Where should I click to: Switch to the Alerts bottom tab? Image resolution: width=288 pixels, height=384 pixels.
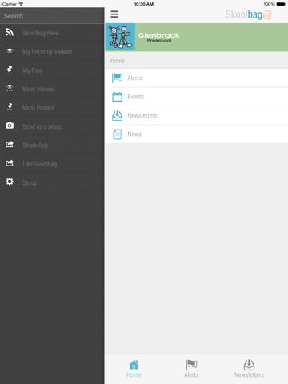(191, 369)
